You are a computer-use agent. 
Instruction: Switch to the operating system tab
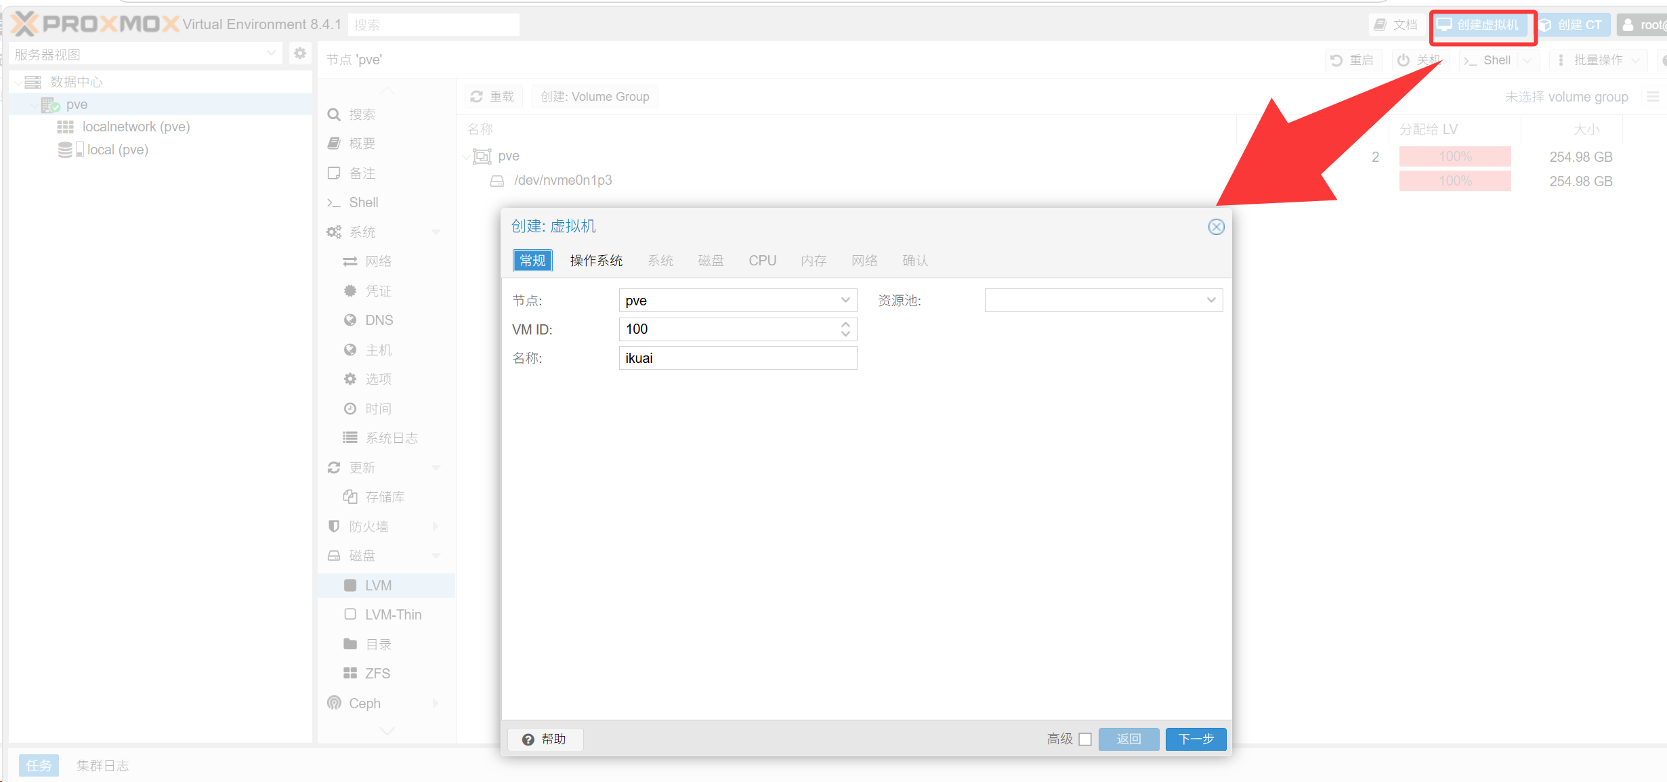click(596, 261)
